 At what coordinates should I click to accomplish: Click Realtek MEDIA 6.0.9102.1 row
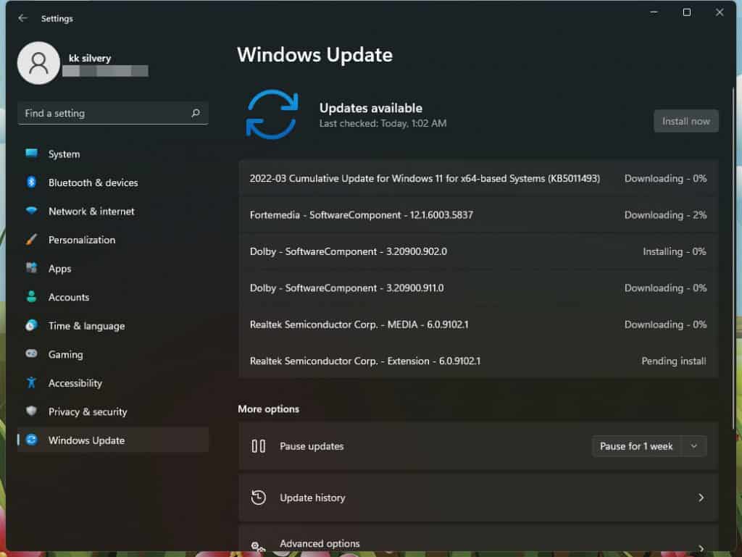point(478,324)
